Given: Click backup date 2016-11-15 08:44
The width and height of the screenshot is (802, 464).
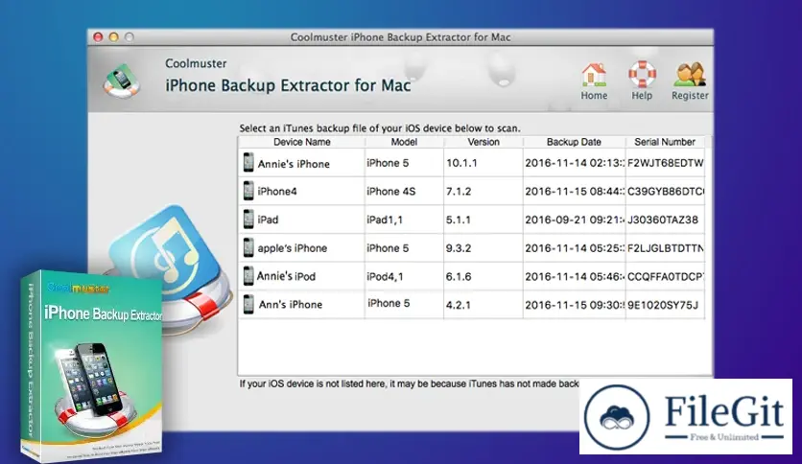Looking at the screenshot, I should (x=575, y=191).
